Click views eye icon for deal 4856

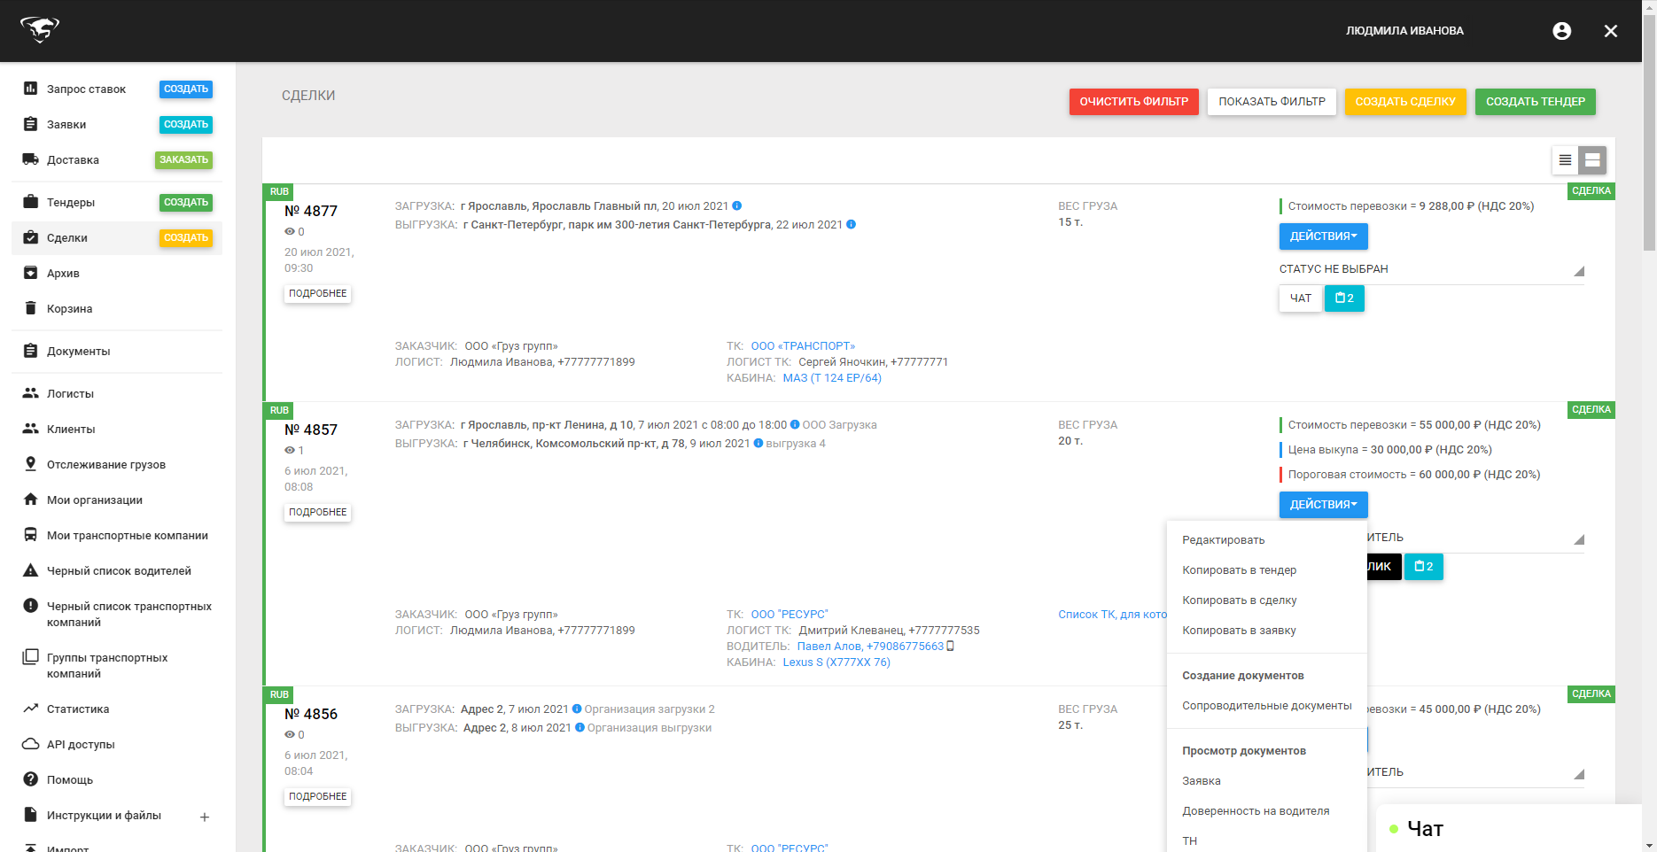point(290,734)
